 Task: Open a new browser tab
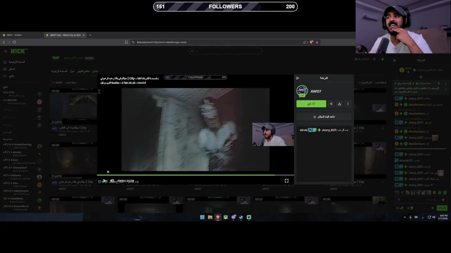click(x=90, y=35)
